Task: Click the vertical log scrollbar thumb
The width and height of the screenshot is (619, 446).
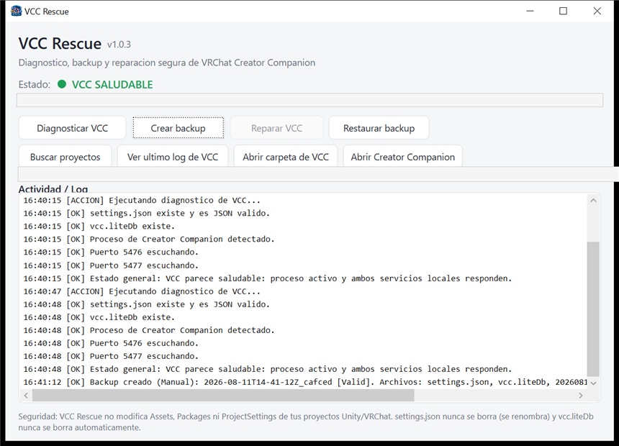Action: click(593, 309)
